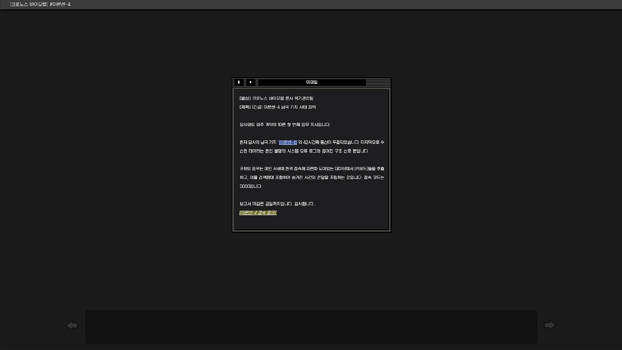Image resolution: width=622 pixels, height=350 pixels.
Task: Click the small square icon in email title bar
Action: point(250,82)
